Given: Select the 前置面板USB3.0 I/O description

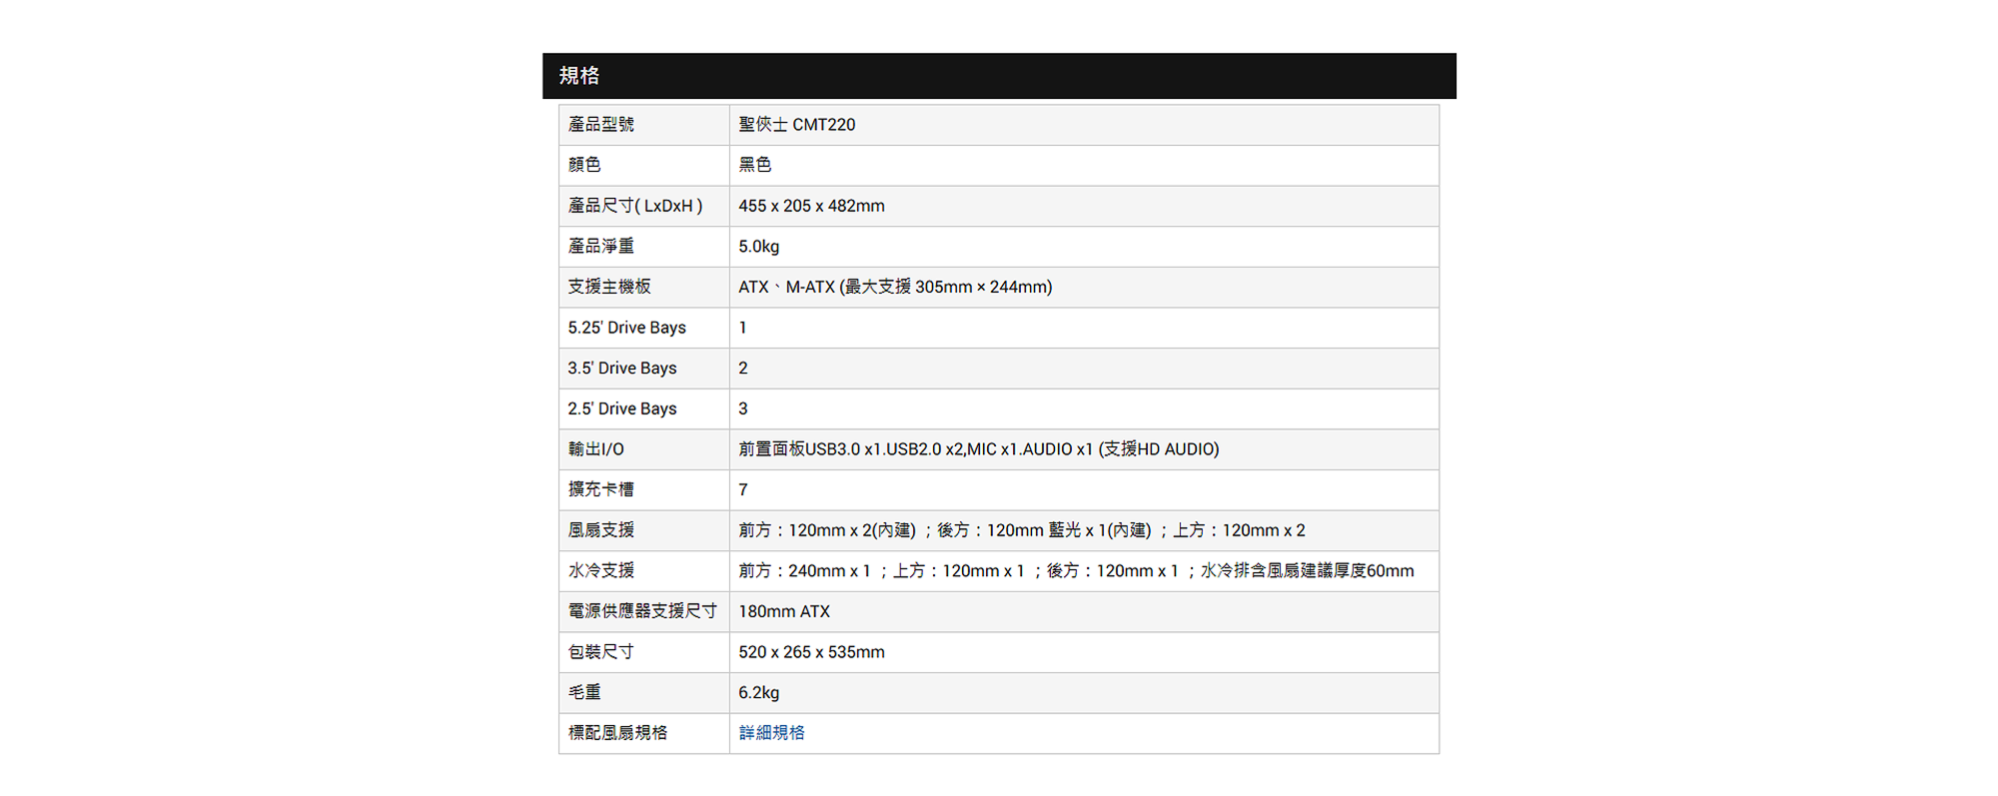Looking at the screenshot, I should [979, 449].
